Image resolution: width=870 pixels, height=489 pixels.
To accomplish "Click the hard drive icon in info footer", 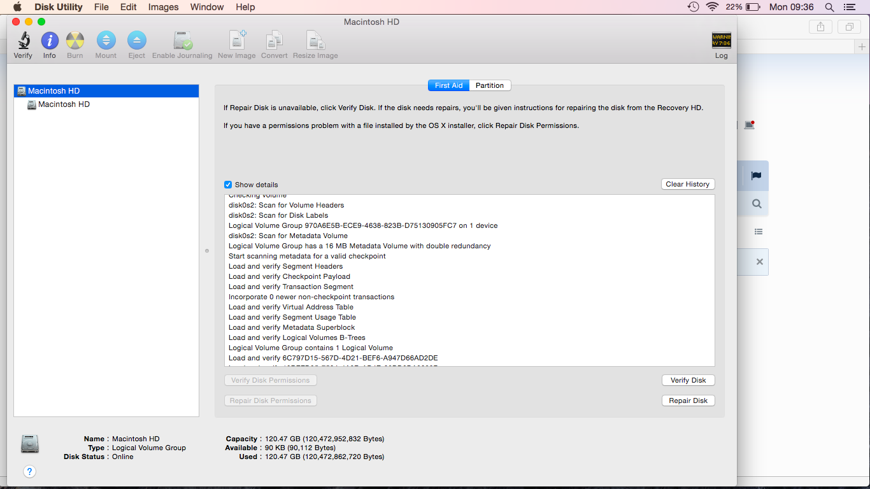I will coord(30,444).
